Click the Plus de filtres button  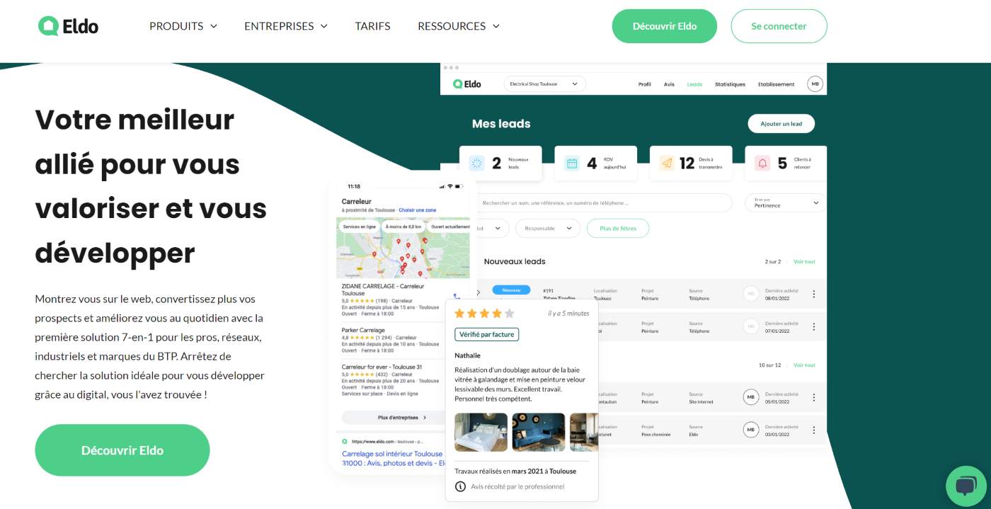[618, 228]
